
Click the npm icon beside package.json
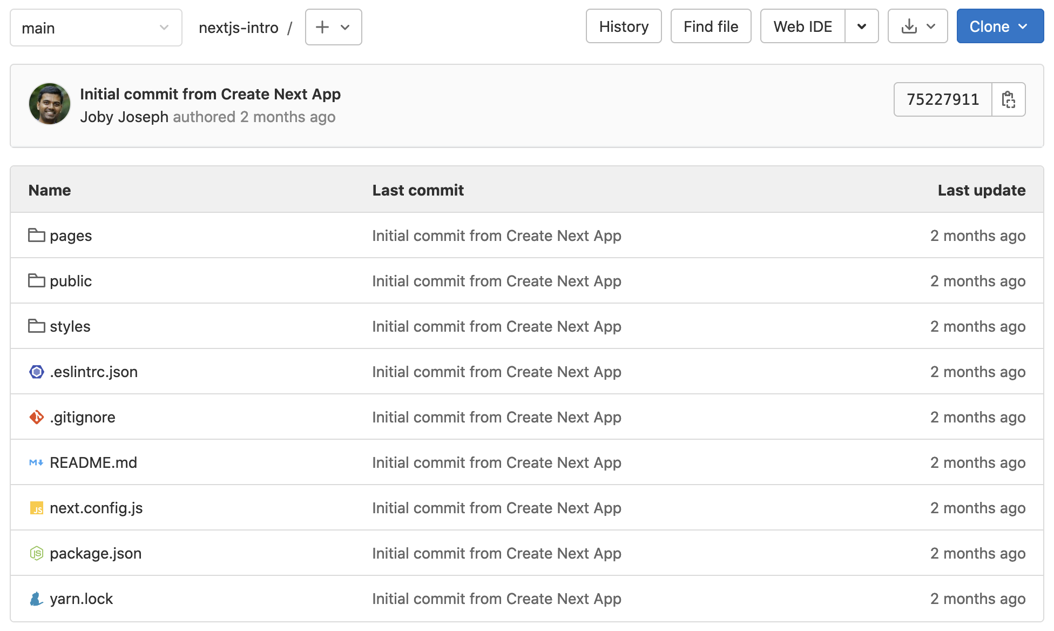(x=36, y=553)
